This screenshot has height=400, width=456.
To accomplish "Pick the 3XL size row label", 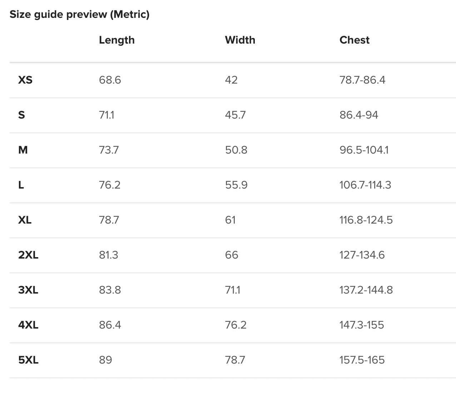I will [28, 290].
